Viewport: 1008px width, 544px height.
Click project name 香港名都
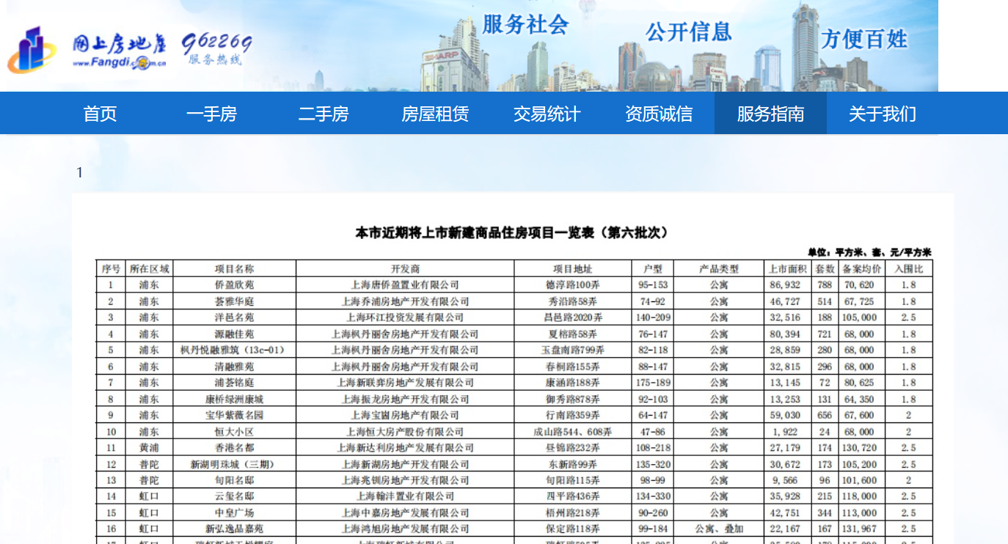click(234, 448)
